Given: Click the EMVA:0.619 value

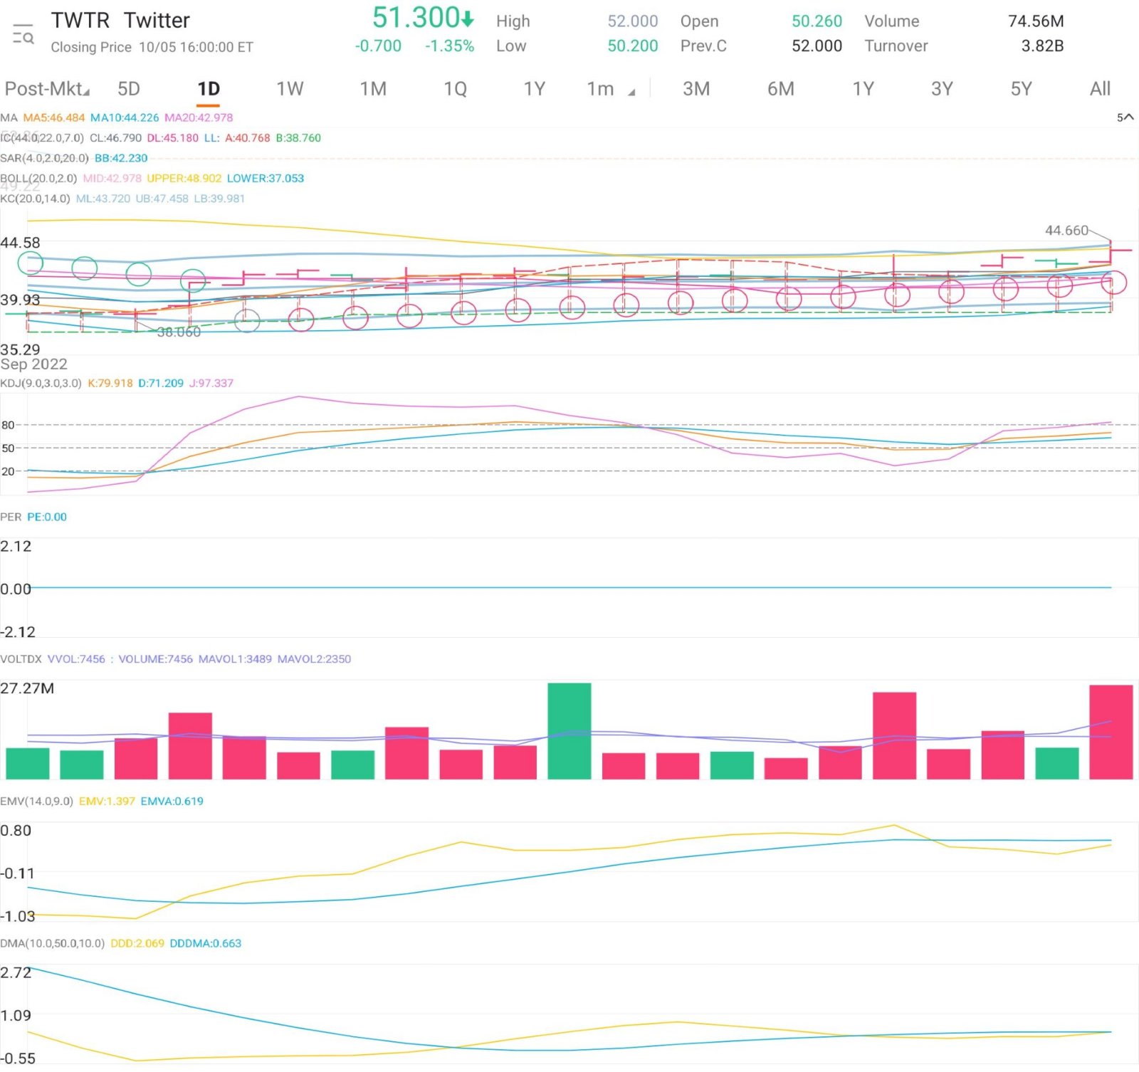Looking at the screenshot, I should pos(172,802).
